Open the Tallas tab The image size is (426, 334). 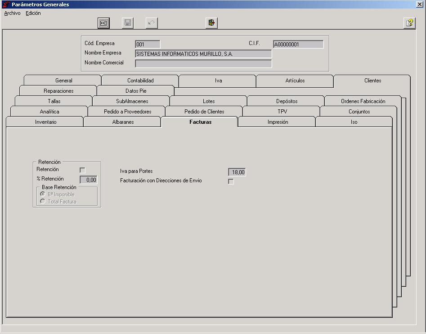click(54, 101)
